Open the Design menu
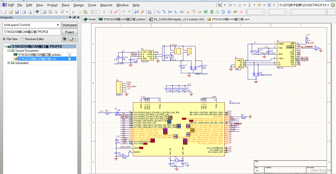Screen dimensions: 336x174 coord(78,5)
